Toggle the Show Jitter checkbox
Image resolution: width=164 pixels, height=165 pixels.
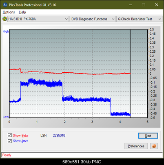coord(10,141)
